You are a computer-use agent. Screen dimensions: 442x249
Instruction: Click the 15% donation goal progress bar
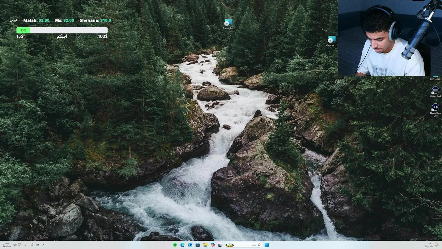62,30
